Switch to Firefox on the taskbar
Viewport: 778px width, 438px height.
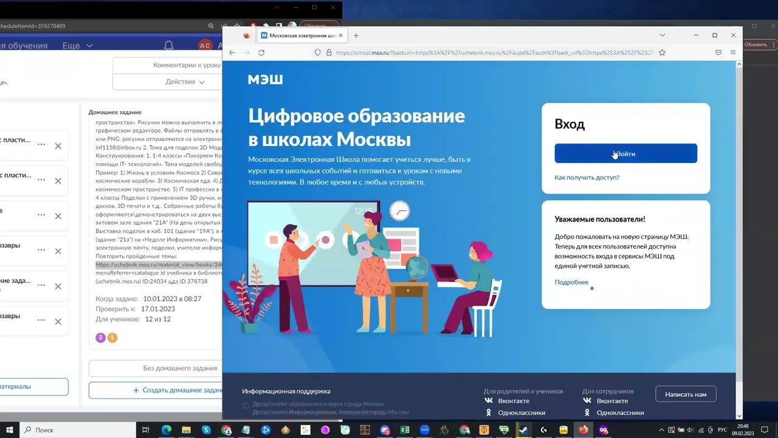[x=583, y=430]
